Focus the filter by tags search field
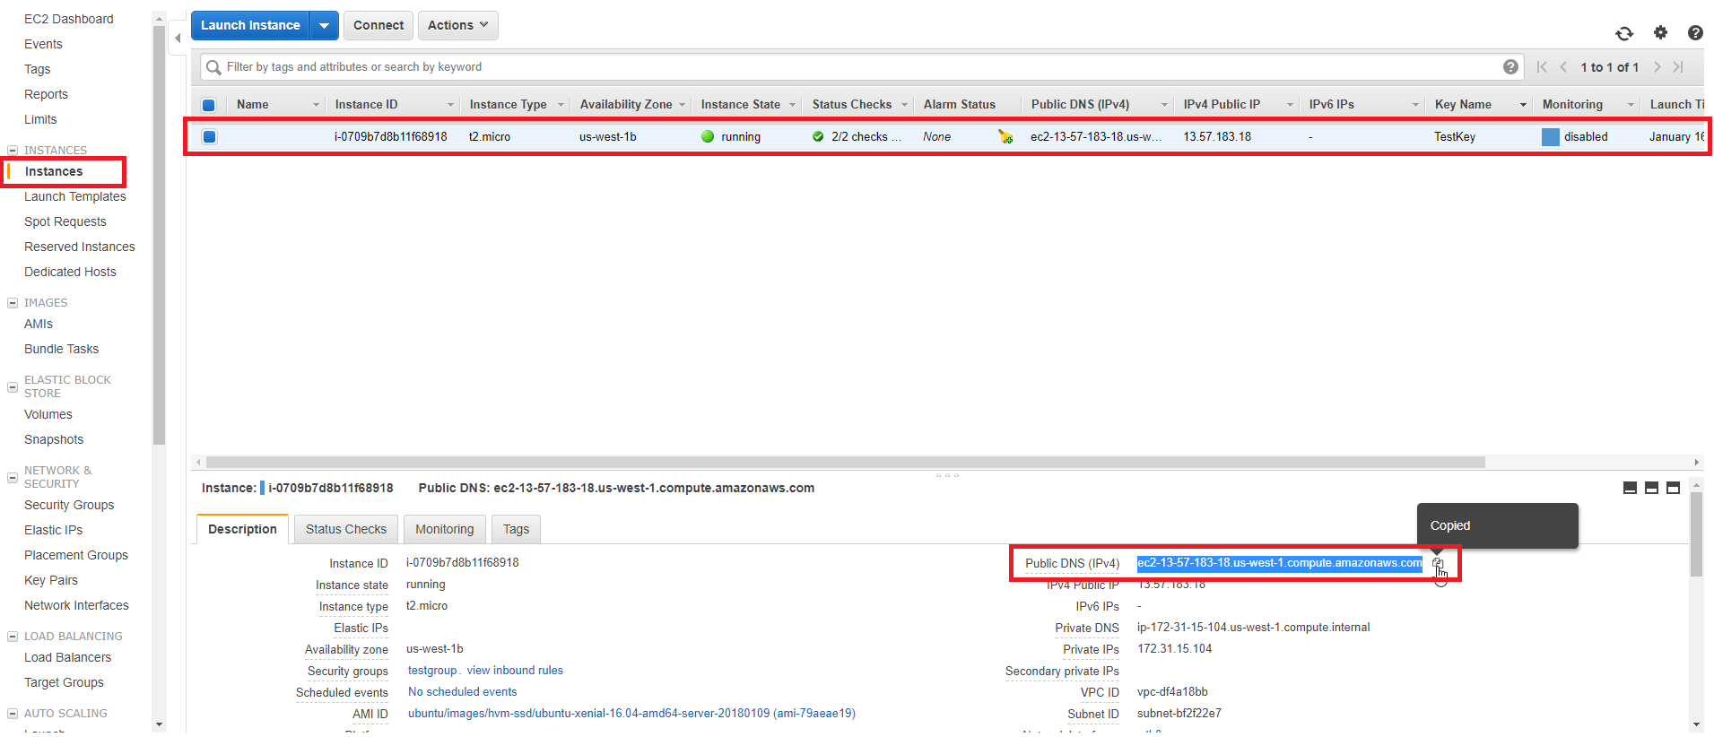Image resolution: width=1714 pixels, height=737 pixels. [852, 67]
